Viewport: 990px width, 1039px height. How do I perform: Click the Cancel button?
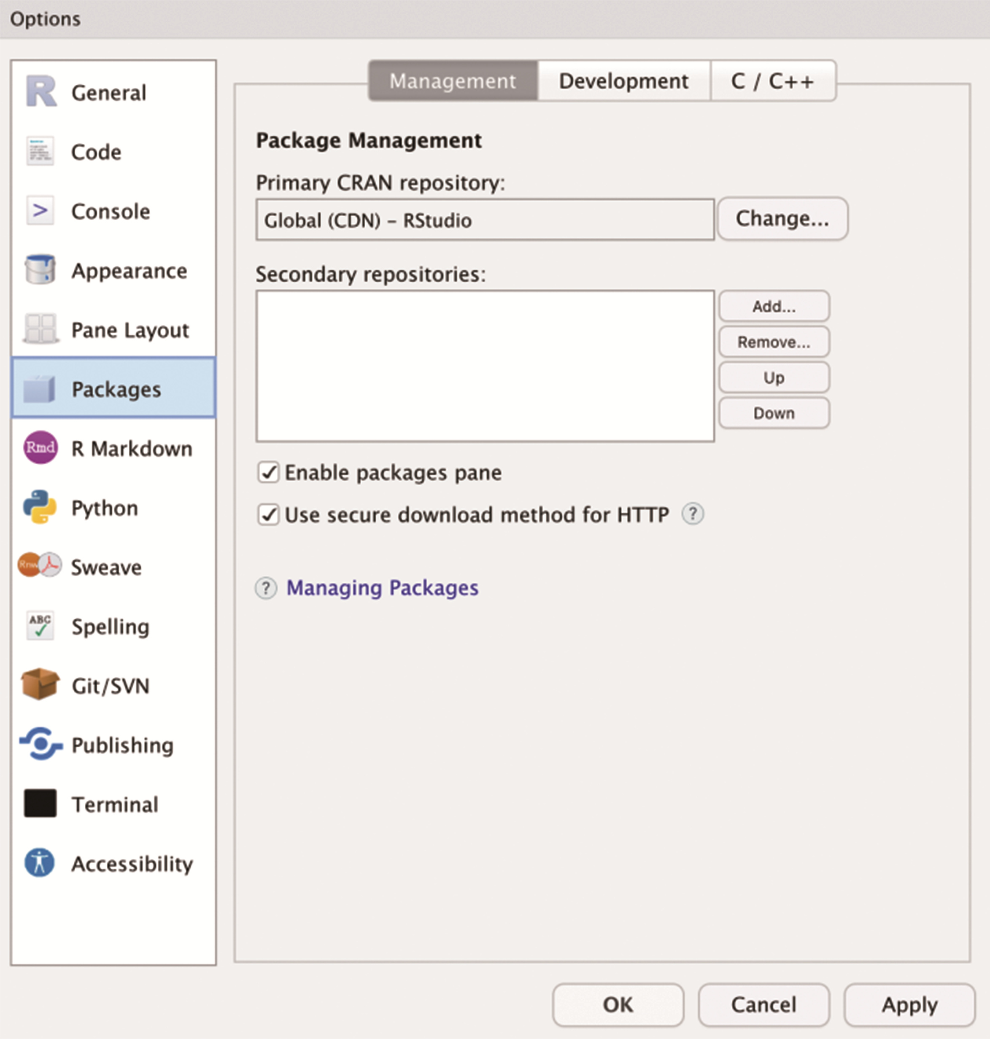[x=763, y=1005]
